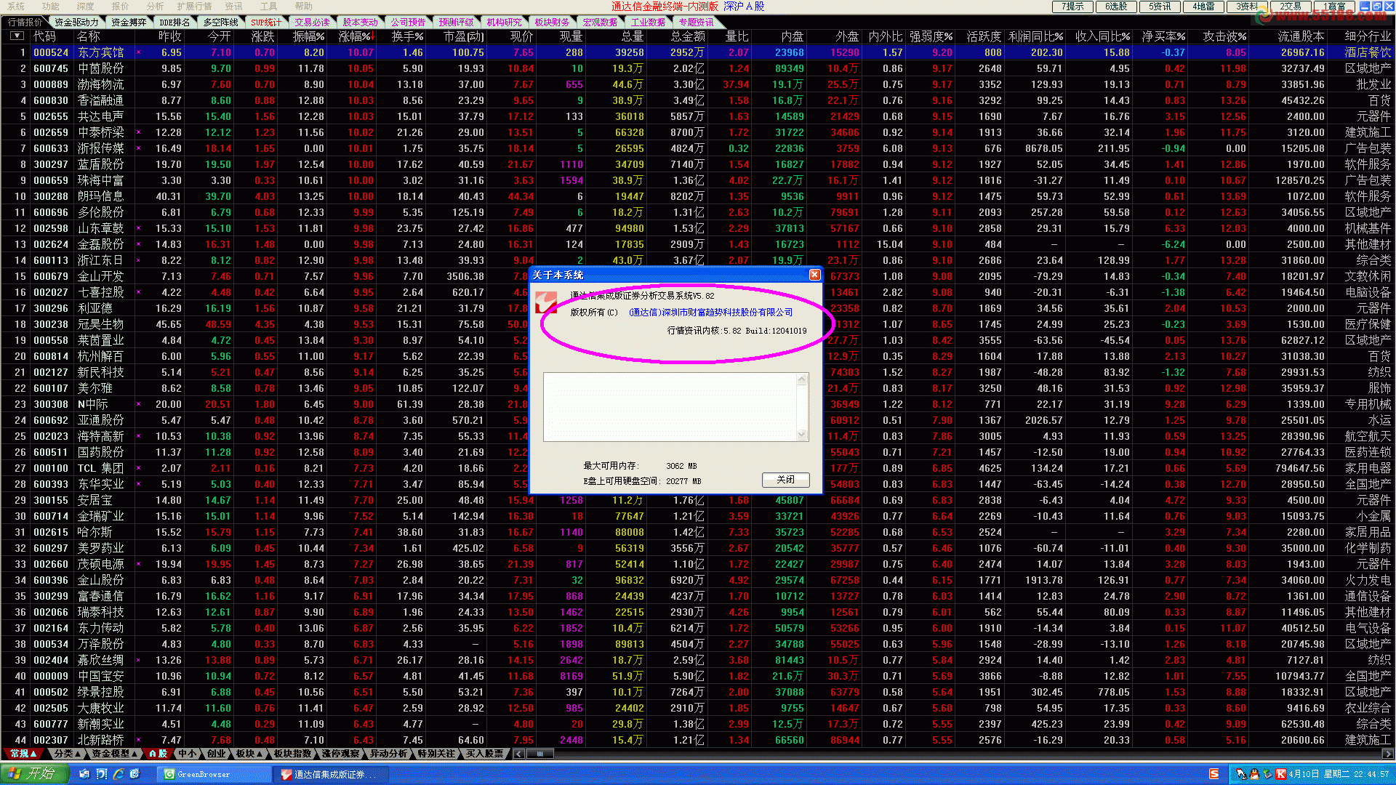Click horizontal scrollbar right arrow
This screenshot has width=1396, height=785.
pyautogui.click(x=1388, y=754)
